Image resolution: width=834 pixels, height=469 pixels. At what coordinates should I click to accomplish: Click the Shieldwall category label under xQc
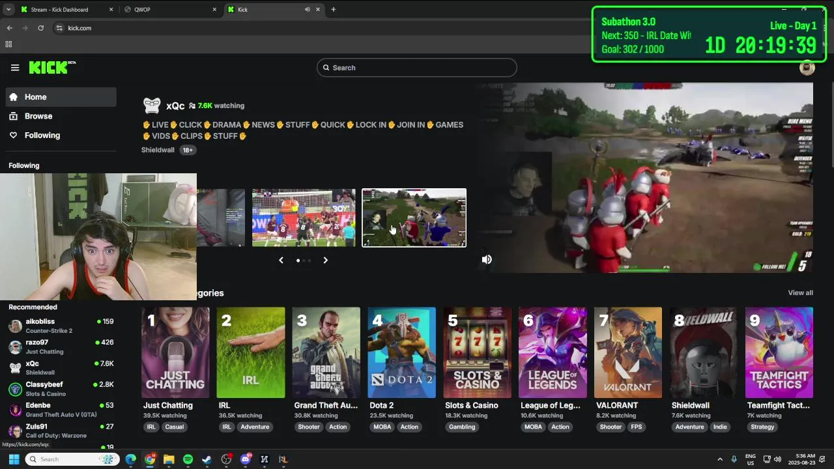(158, 150)
